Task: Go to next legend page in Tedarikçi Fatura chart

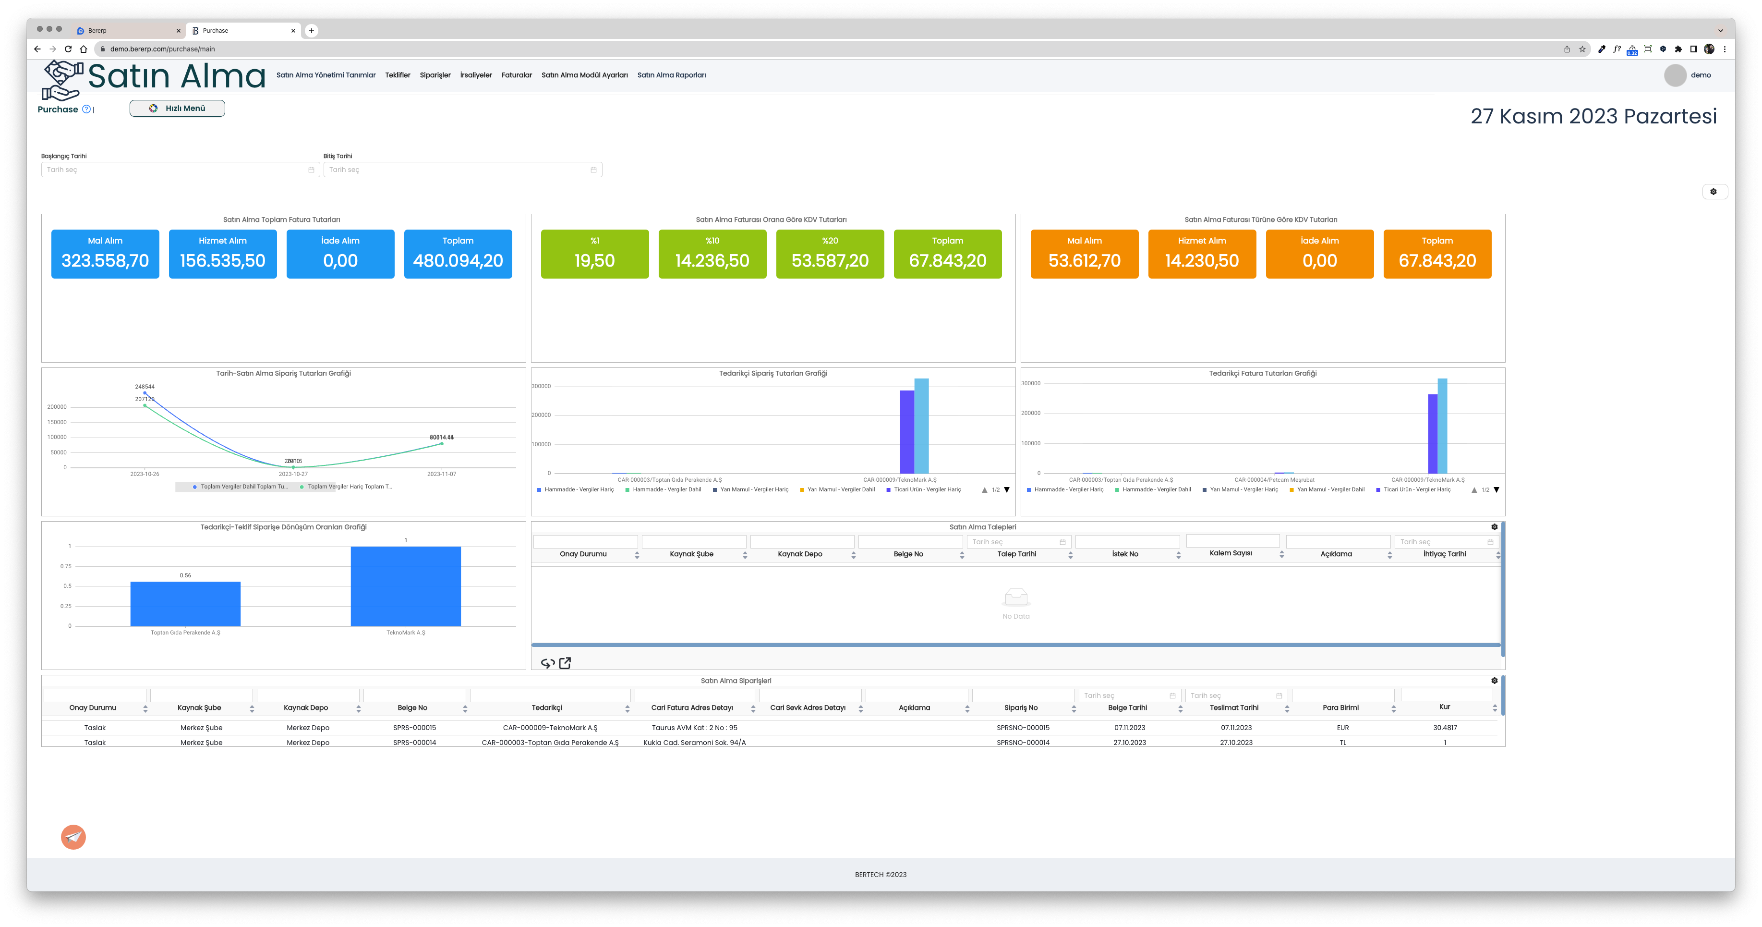Action: pyautogui.click(x=1496, y=490)
